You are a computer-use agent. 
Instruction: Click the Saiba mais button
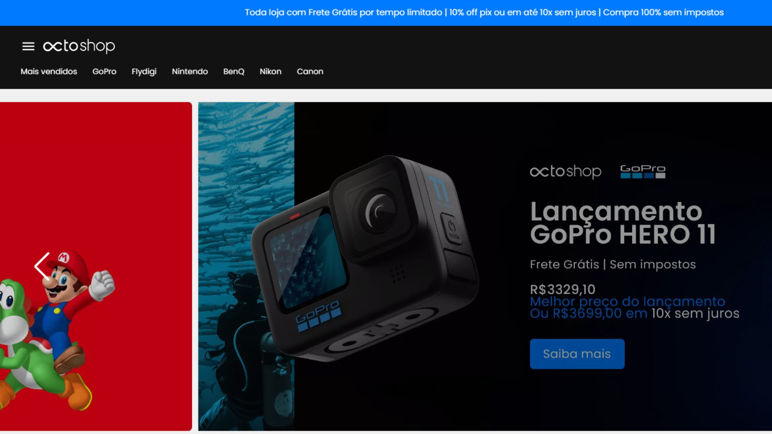[x=577, y=354]
